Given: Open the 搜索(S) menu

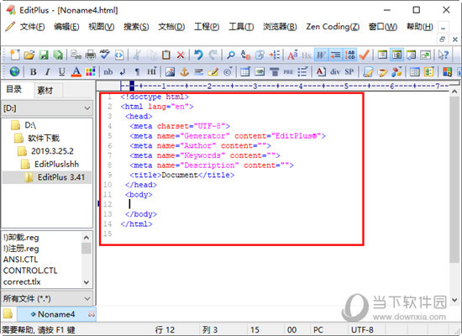Looking at the screenshot, I should pyautogui.click(x=136, y=27).
